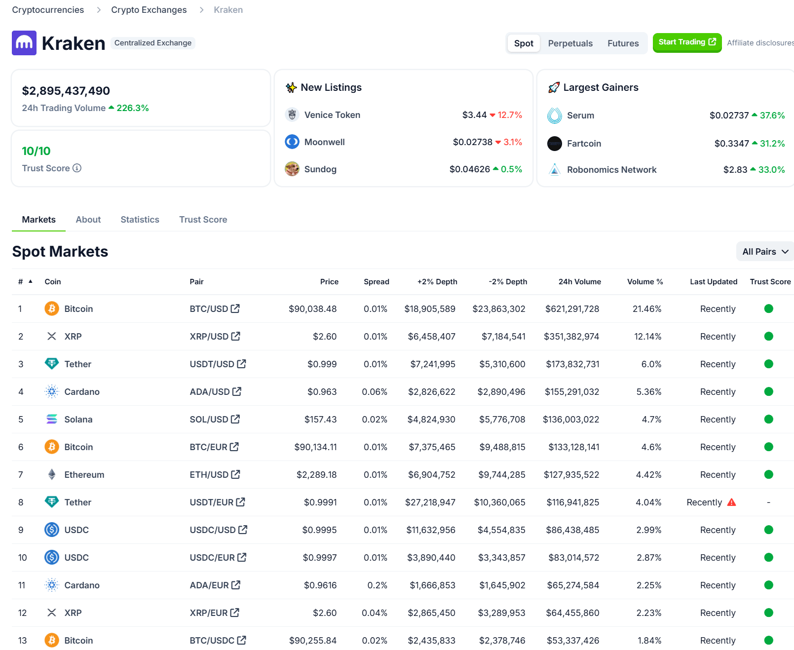The height and width of the screenshot is (650, 794).
Task: Open the BTC/USD external link icon
Action: coord(235,308)
